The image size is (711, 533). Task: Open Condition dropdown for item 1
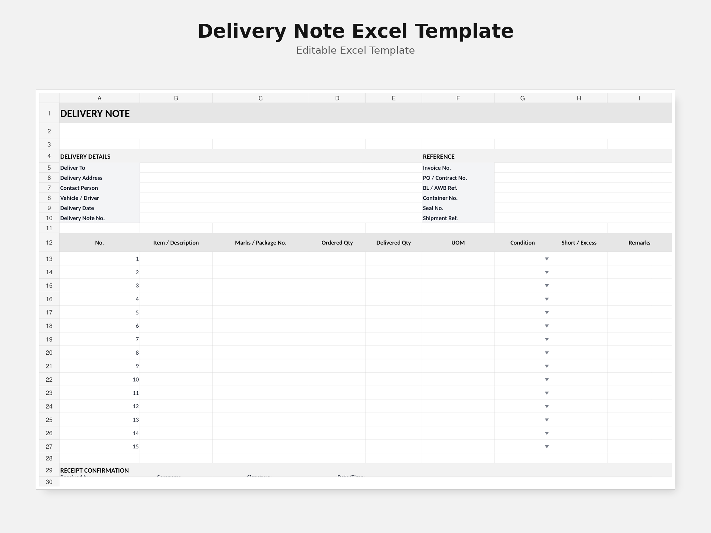[x=547, y=259]
